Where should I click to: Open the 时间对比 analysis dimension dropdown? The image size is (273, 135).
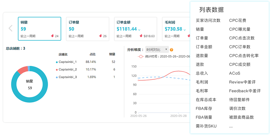[x=157, y=50]
